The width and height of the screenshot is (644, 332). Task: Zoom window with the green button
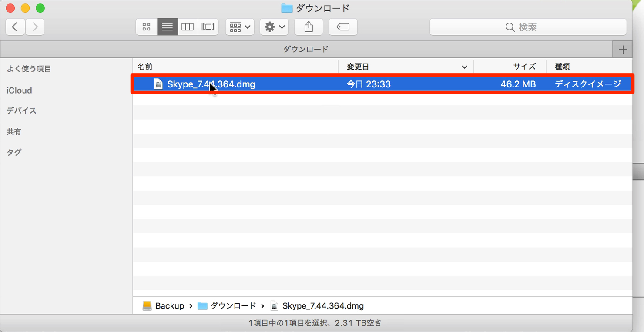40,8
